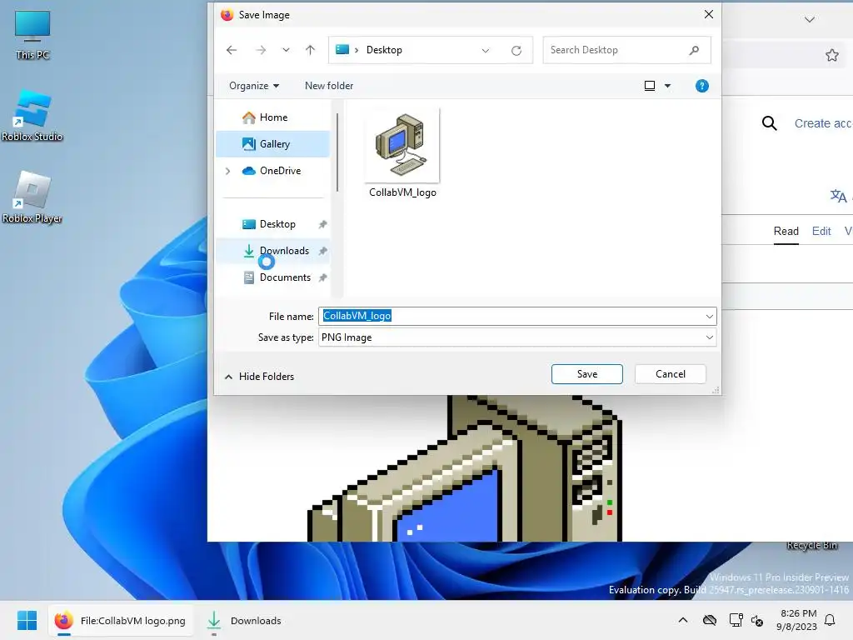The height and width of the screenshot is (640, 853).
Task: Click the muted volume tray icon
Action: [757, 620]
